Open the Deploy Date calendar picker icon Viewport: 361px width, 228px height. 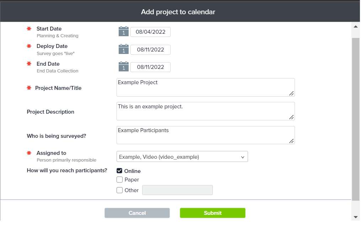tap(123, 49)
